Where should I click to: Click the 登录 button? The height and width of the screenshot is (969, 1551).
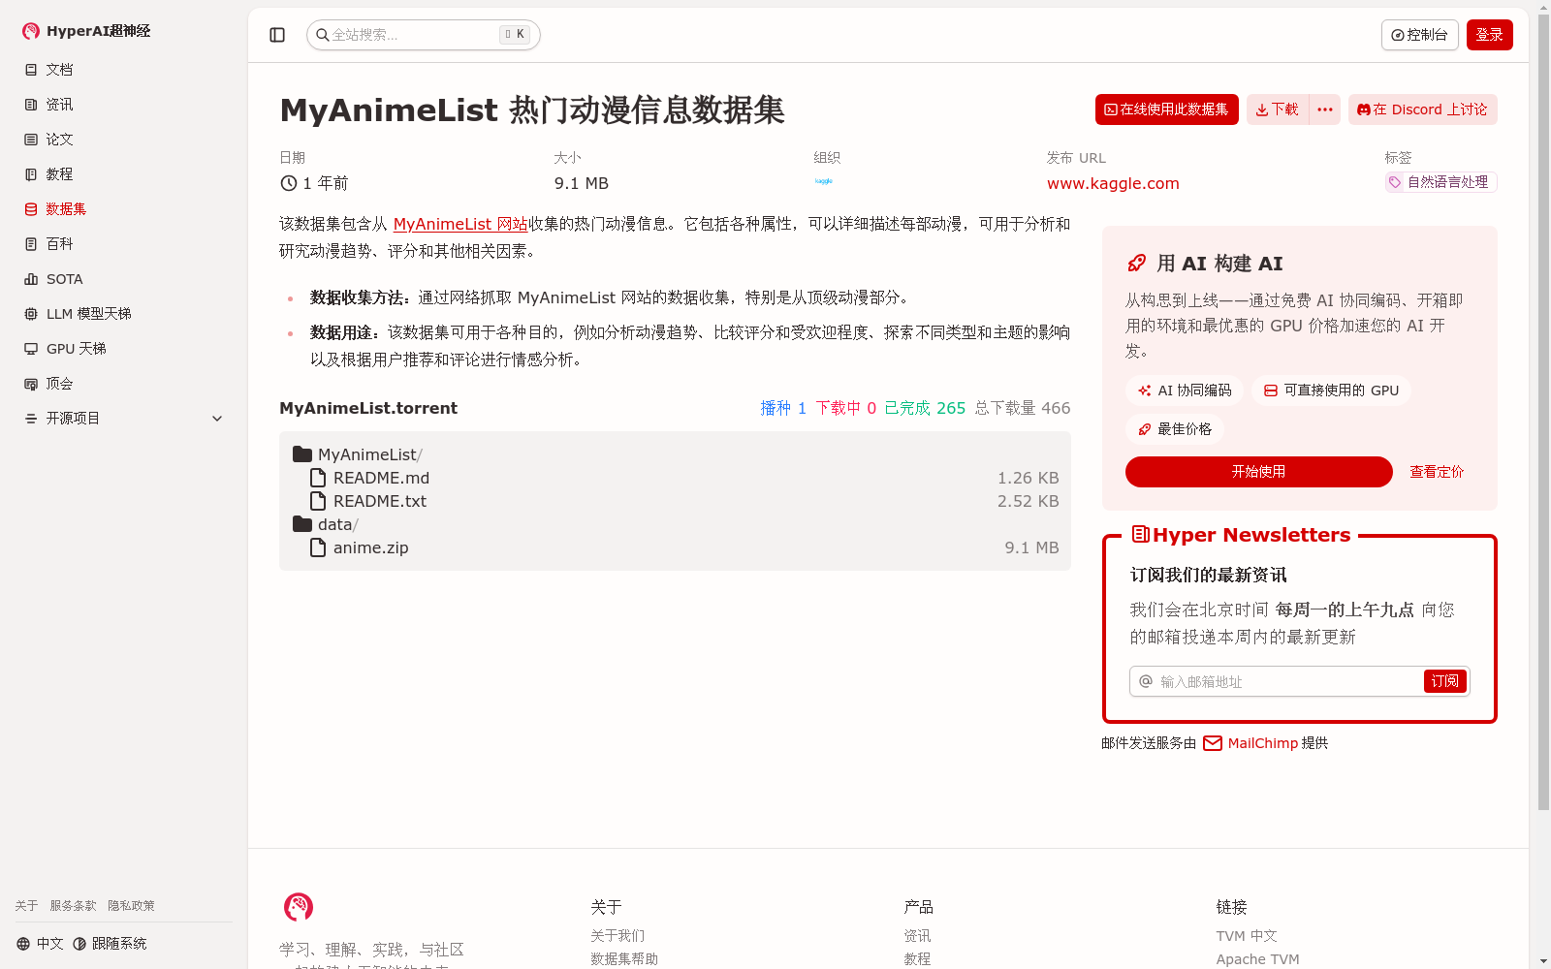point(1489,35)
